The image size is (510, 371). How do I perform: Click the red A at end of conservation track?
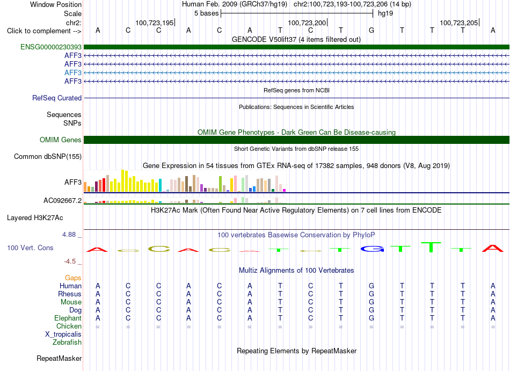(x=492, y=249)
